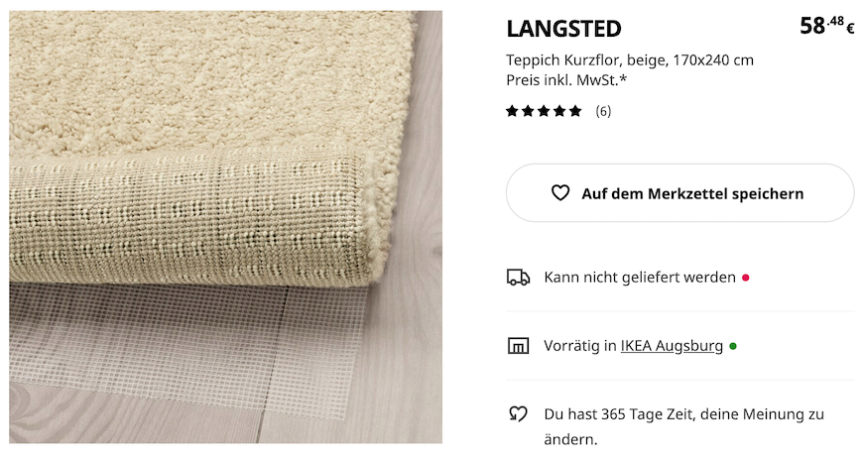Open the '365 Tage Zeit' return policy text
863x460 pixels.
click(683, 426)
